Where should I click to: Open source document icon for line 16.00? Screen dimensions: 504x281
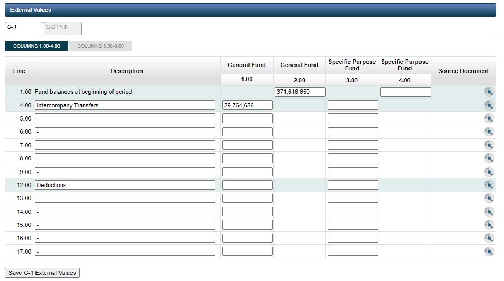click(489, 238)
